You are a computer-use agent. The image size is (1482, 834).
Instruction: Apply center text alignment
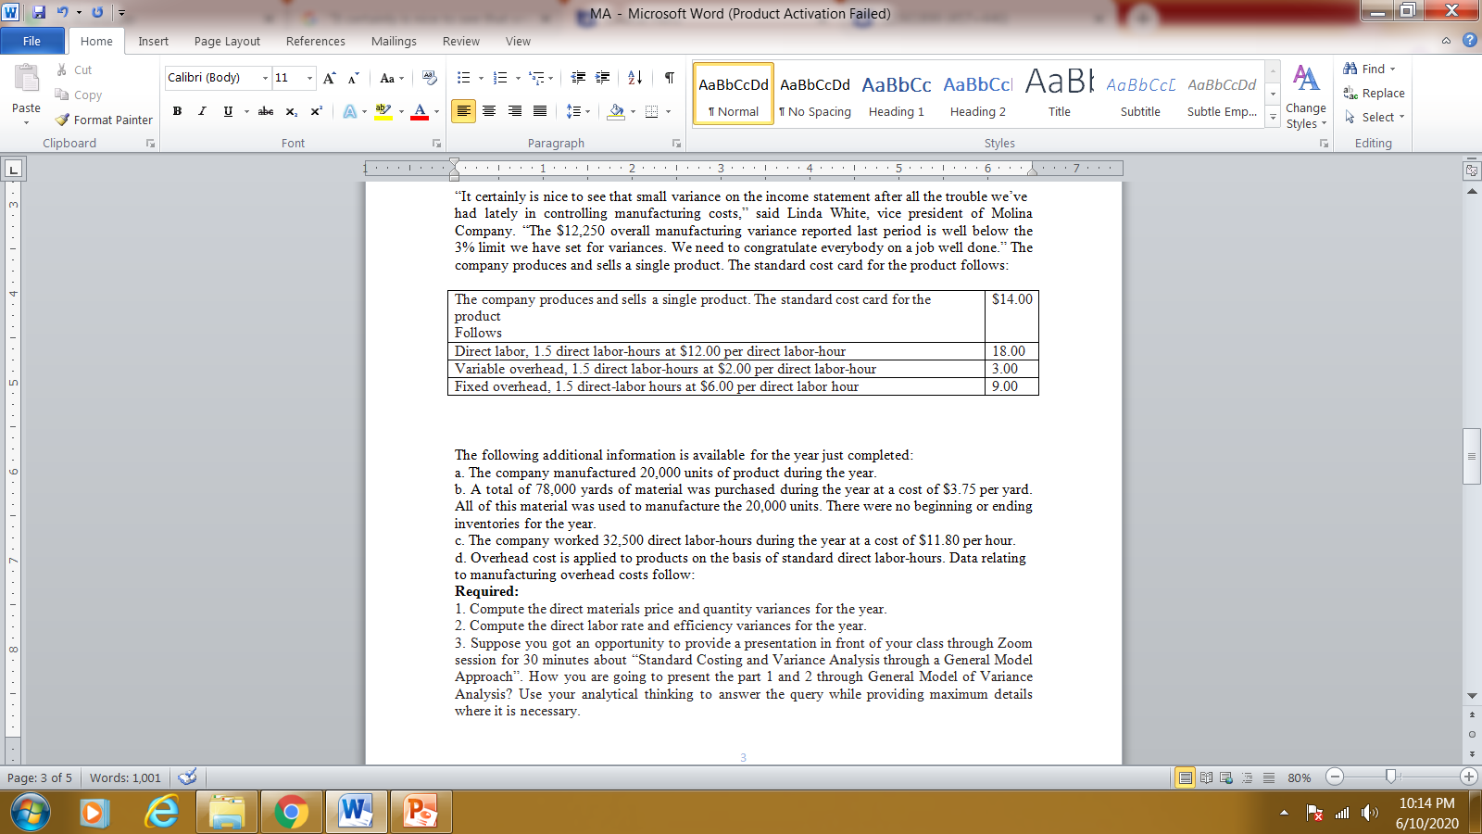489,110
